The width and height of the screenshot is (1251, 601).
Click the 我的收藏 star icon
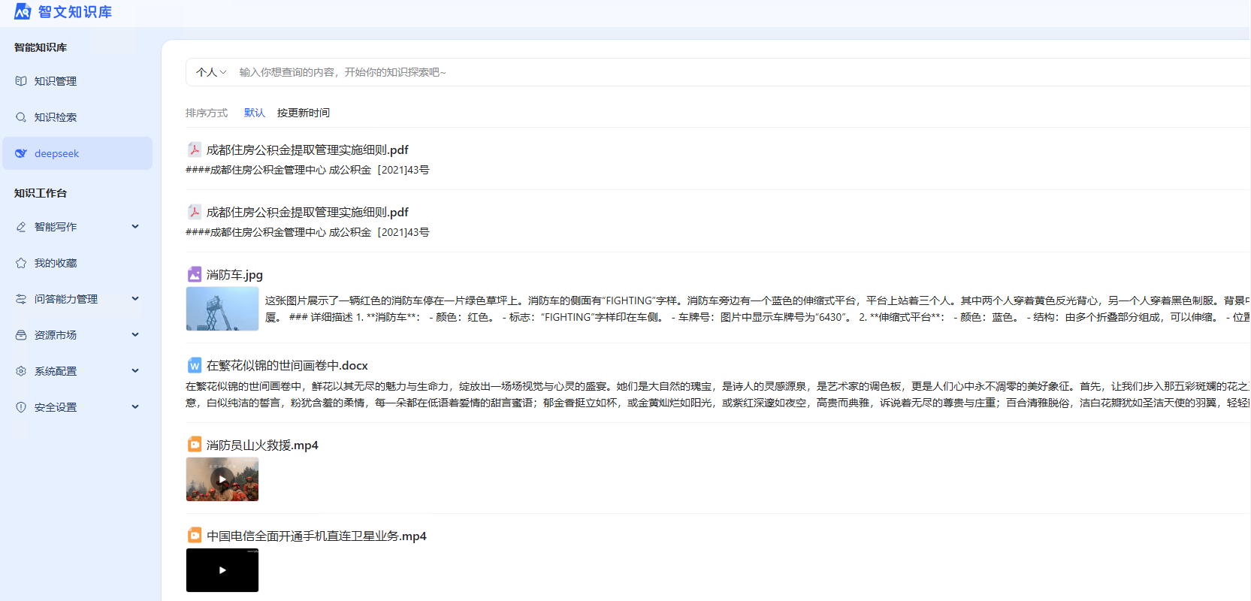21,263
